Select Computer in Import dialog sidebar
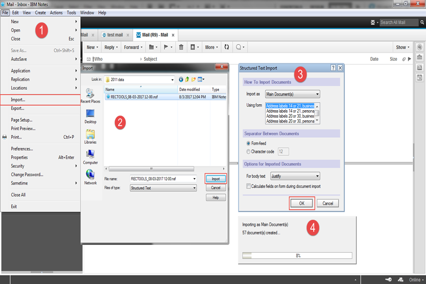This screenshot has height=284, width=426. (90, 157)
